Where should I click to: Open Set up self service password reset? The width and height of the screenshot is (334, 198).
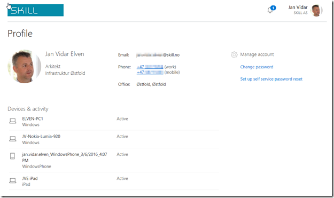coord(271,79)
